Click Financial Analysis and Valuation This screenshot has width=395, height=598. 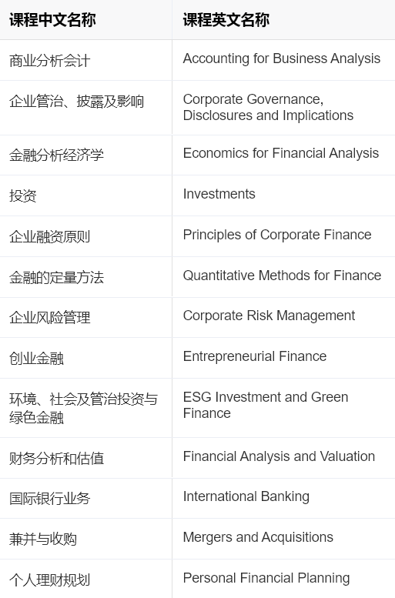point(279,456)
